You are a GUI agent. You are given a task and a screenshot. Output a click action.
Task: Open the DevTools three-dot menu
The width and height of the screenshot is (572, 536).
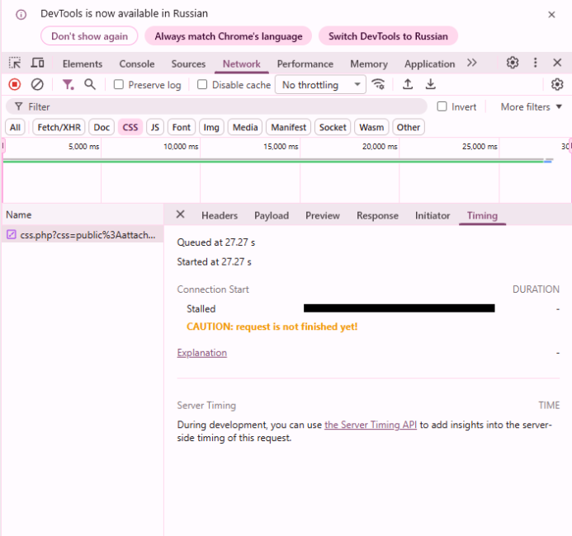click(535, 63)
